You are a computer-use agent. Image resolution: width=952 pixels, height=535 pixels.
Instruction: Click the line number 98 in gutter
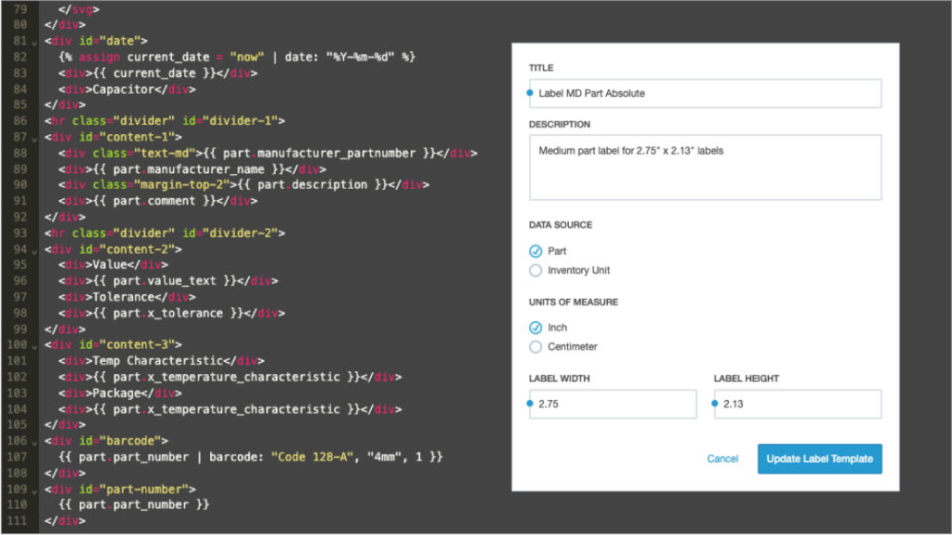point(20,314)
